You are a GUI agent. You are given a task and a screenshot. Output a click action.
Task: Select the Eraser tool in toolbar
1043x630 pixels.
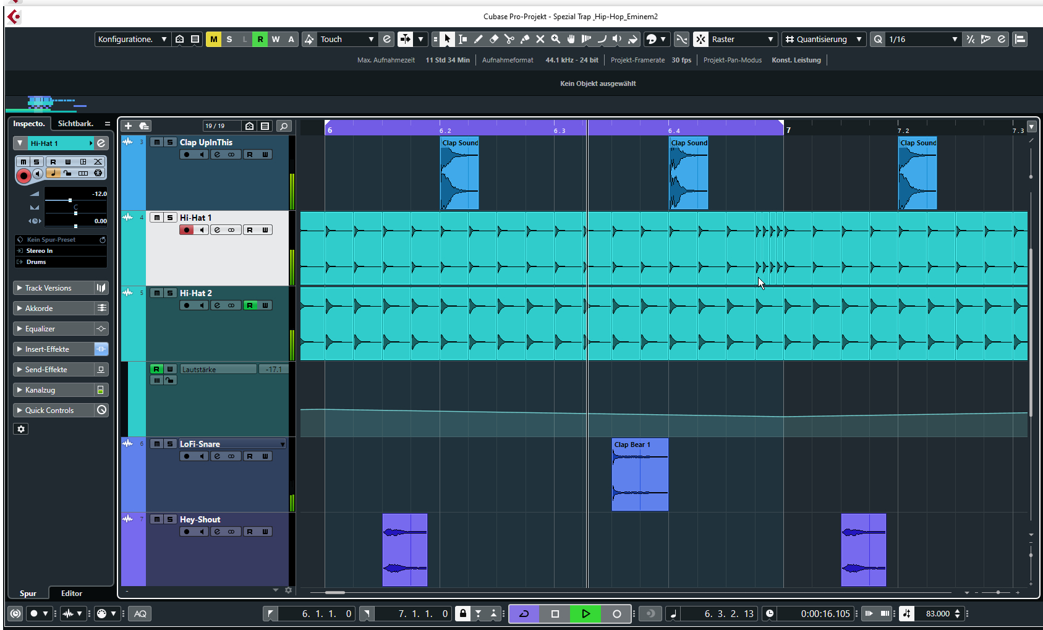click(493, 39)
